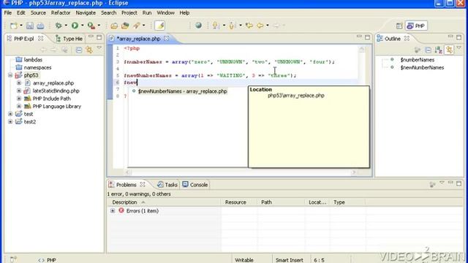This screenshot has height=263, width=468.
Task: Switch to the Problems tab
Action: [127, 185]
